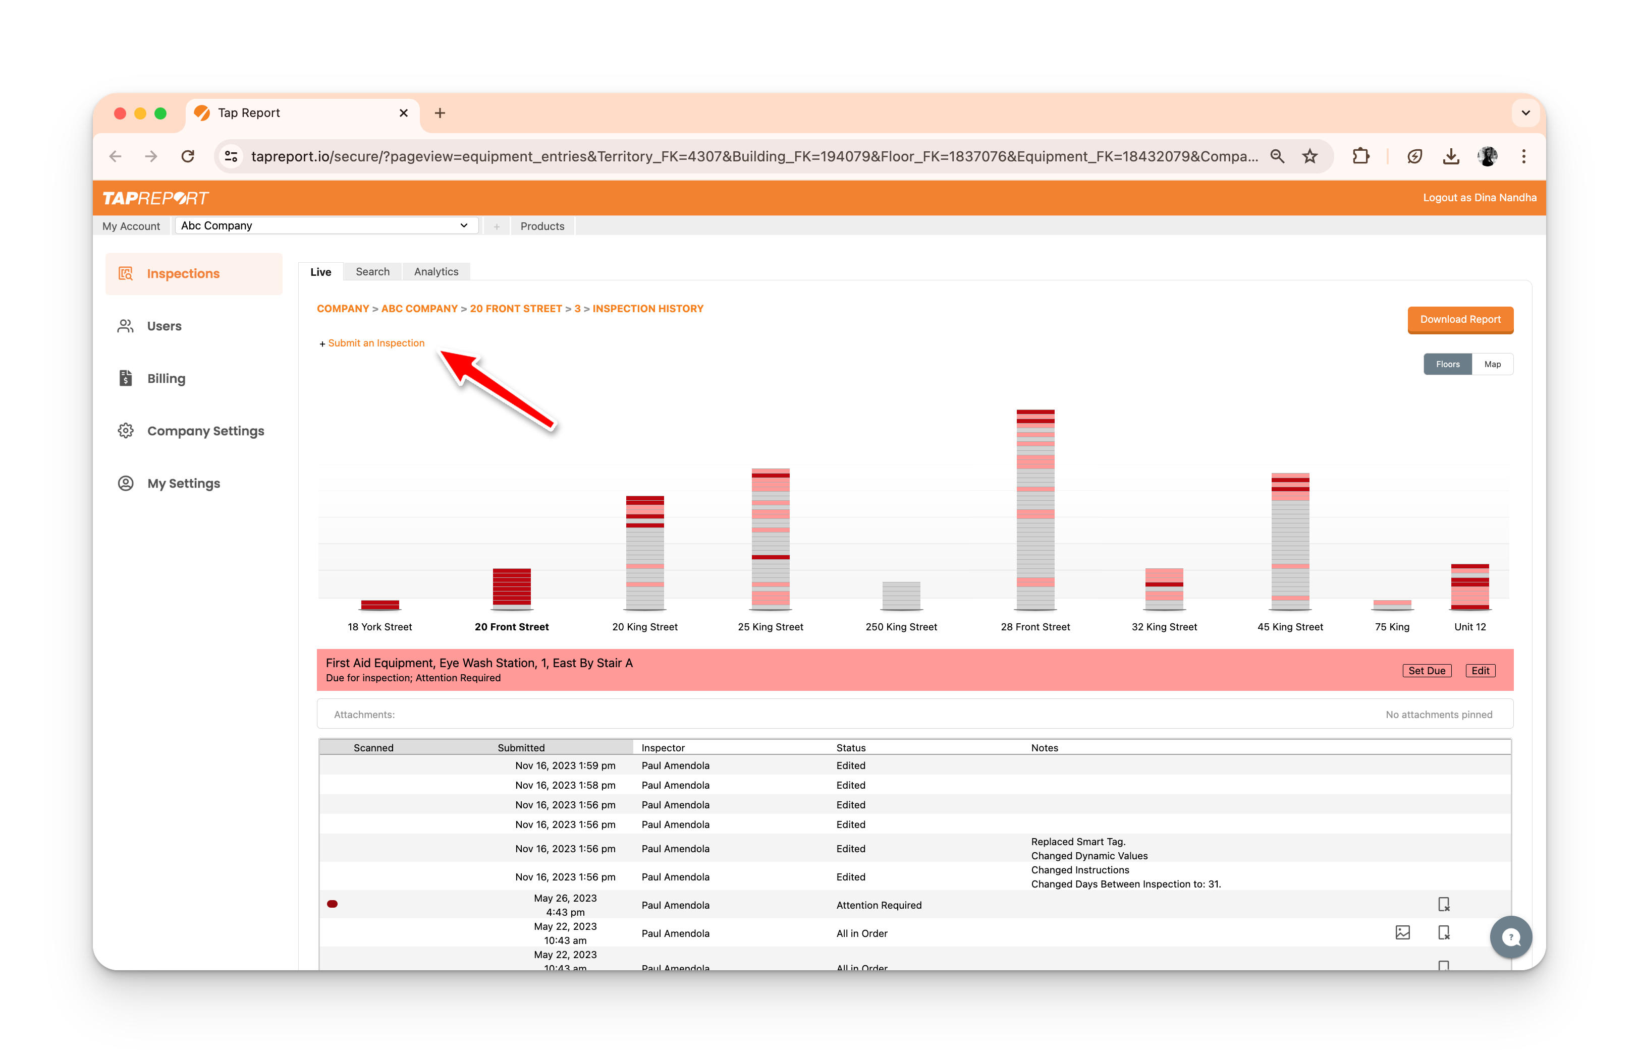1639x1063 pixels.
Task: Open the browser tab list chevron
Action: (x=1525, y=113)
